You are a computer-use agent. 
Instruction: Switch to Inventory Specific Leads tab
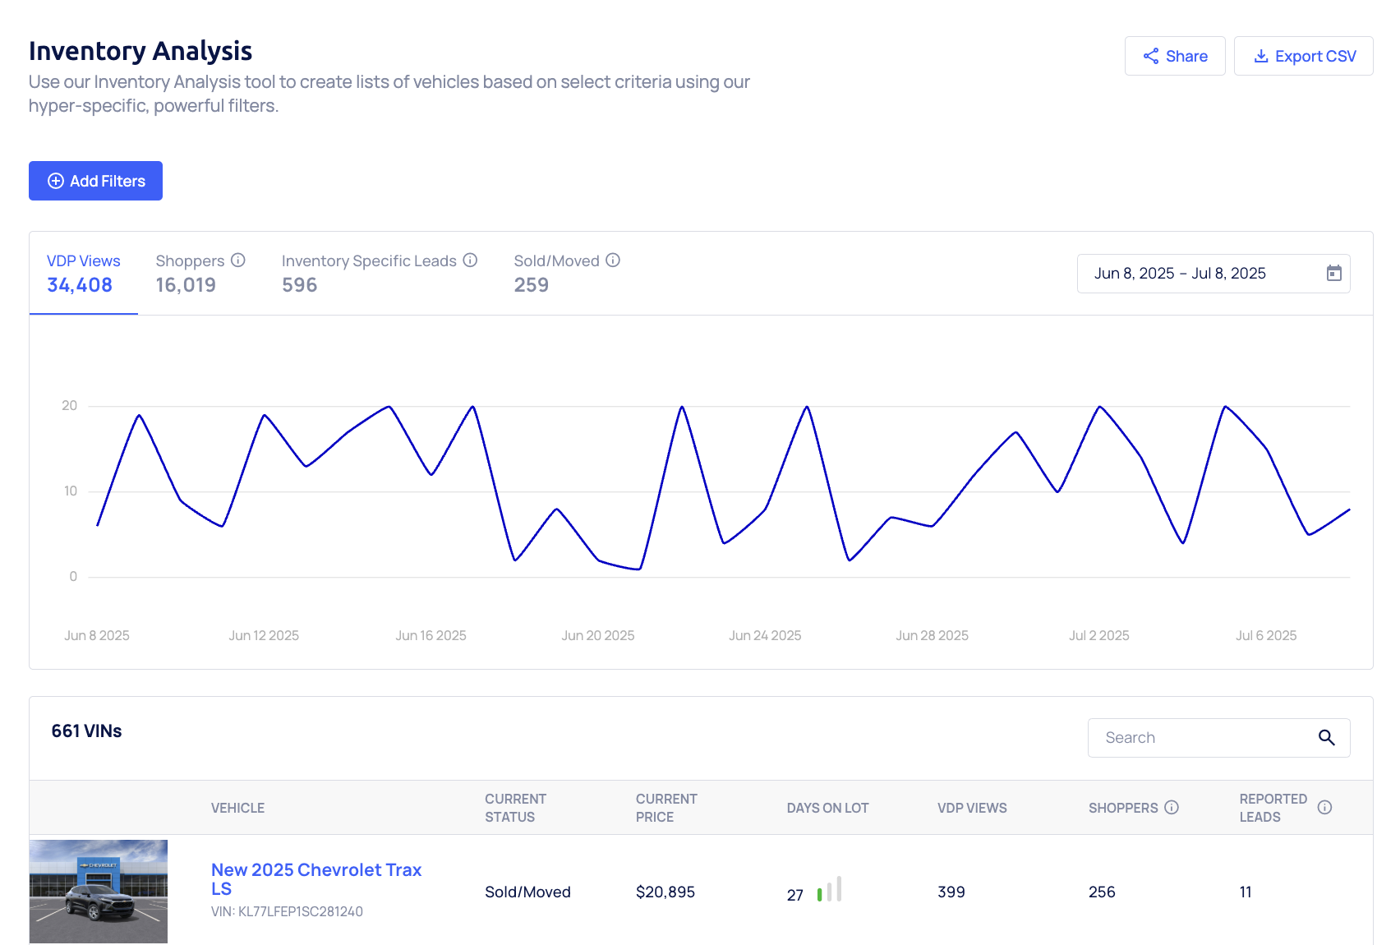point(369,274)
